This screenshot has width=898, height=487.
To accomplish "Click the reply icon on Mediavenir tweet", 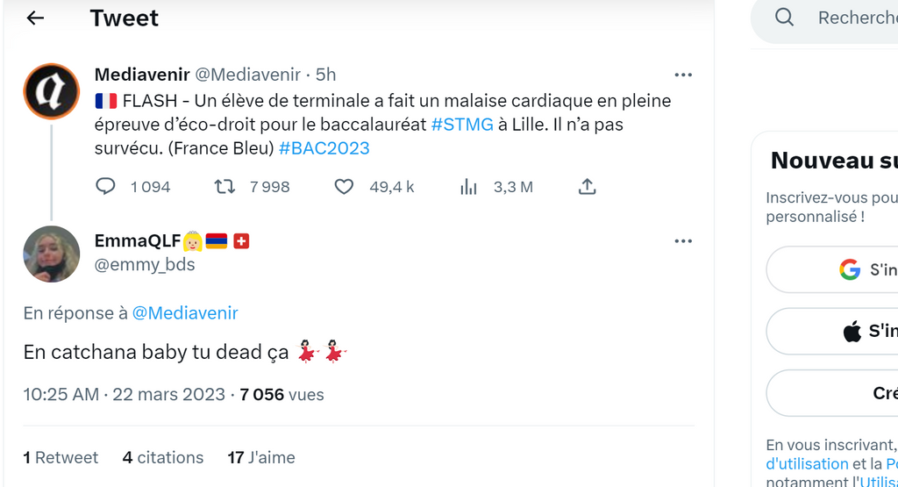I will [105, 186].
